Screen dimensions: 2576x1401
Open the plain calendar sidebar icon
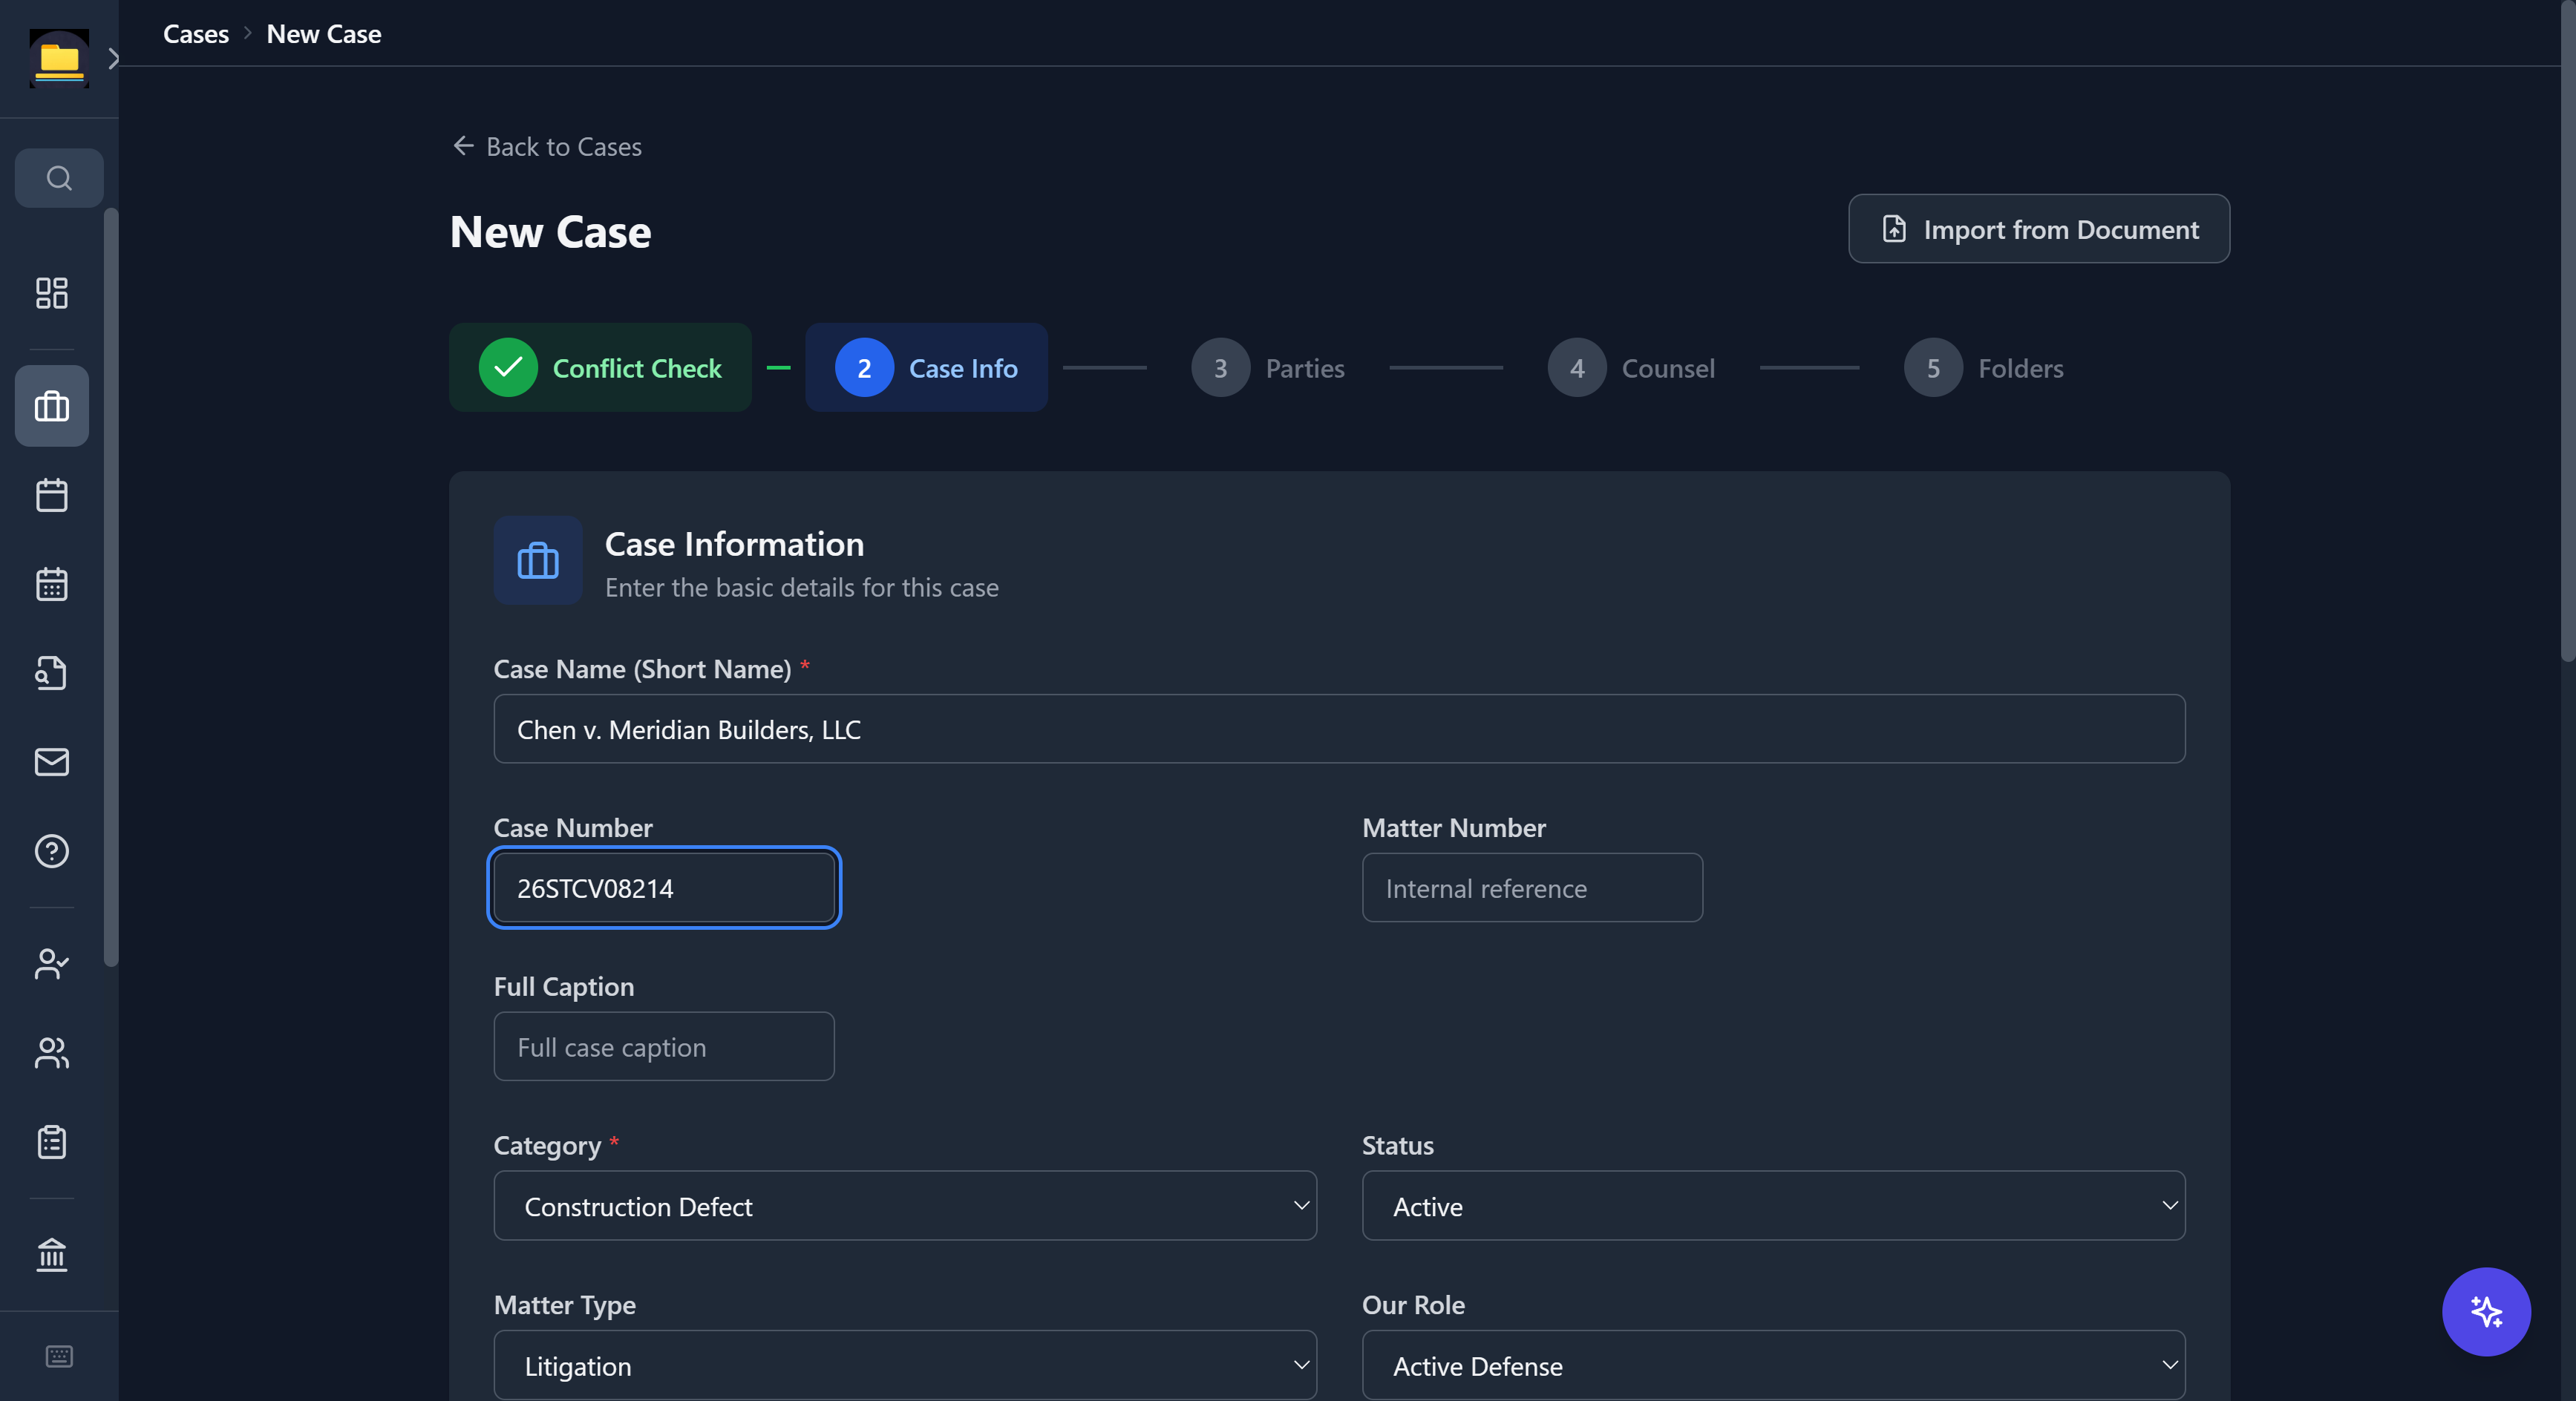52,496
